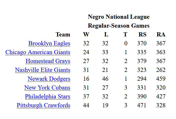The width and height of the screenshot is (176, 119).
Task: Click the Pittsburgh Crawfords link
Action: coord(43,105)
